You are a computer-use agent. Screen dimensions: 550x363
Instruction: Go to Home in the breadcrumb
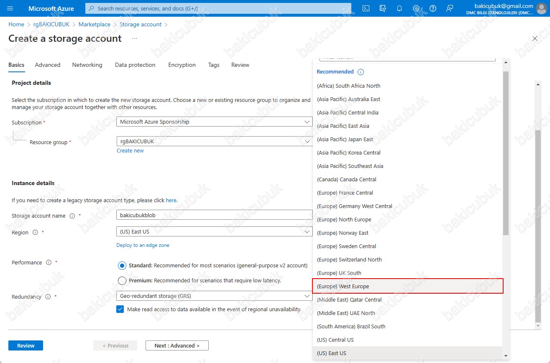coord(16,24)
